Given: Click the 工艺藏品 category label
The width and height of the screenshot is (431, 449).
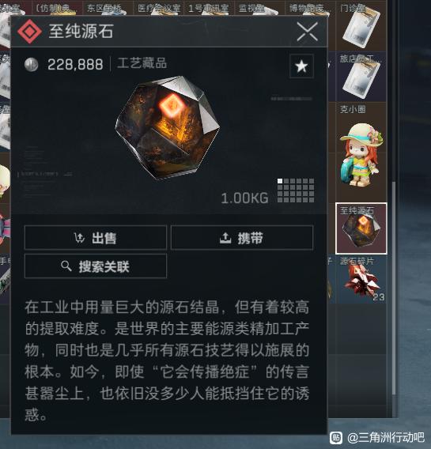Looking at the screenshot, I should pos(142,63).
